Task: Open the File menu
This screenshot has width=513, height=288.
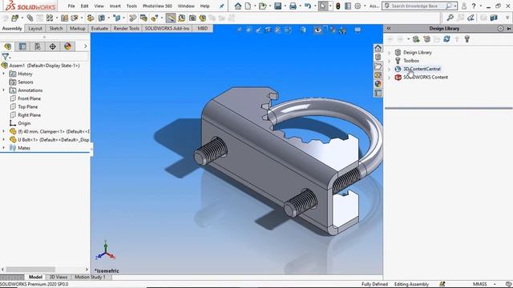Action: [71, 6]
